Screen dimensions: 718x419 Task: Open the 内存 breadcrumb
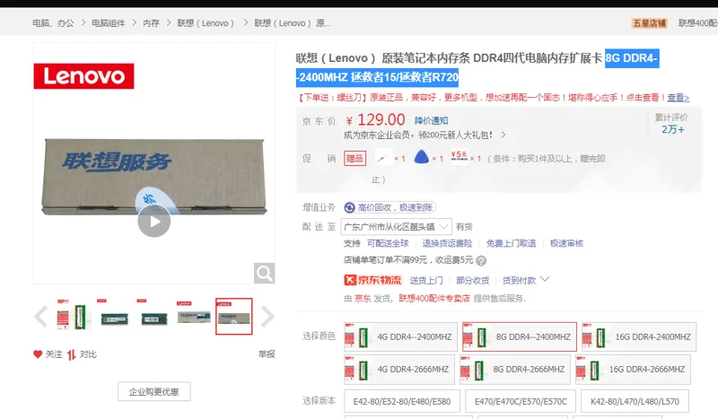[151, 23]
